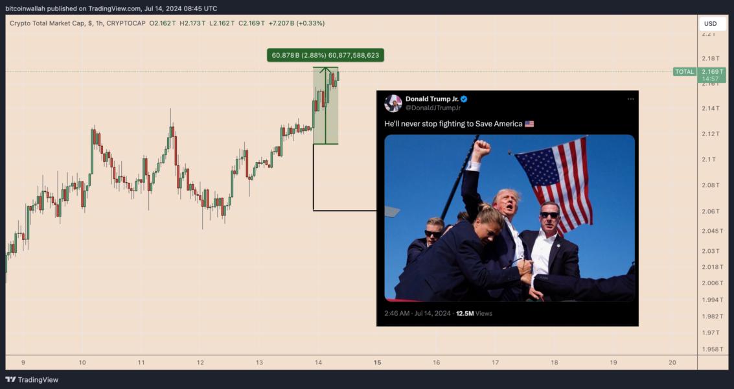Open Donald Trump Jr. profile avatar
This screenshot has height=389, width=734.
(x=393, y=103)
